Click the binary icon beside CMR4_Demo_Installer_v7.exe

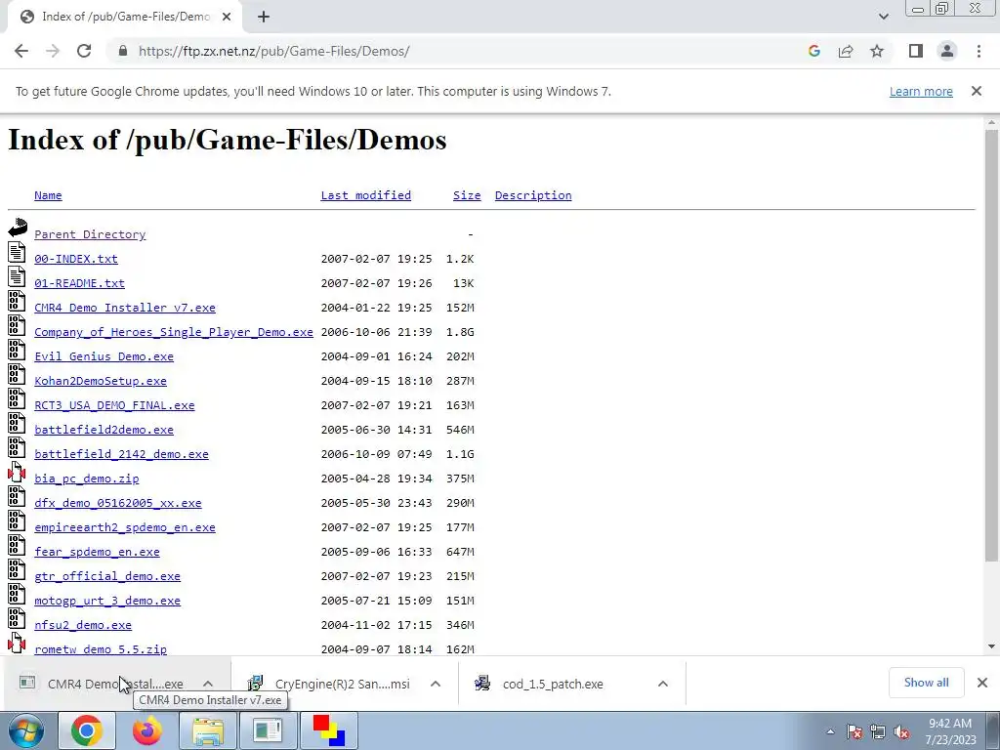[x=17, y=301]
